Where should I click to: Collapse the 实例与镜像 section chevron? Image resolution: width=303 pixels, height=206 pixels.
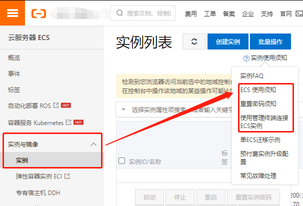(93, 144)
